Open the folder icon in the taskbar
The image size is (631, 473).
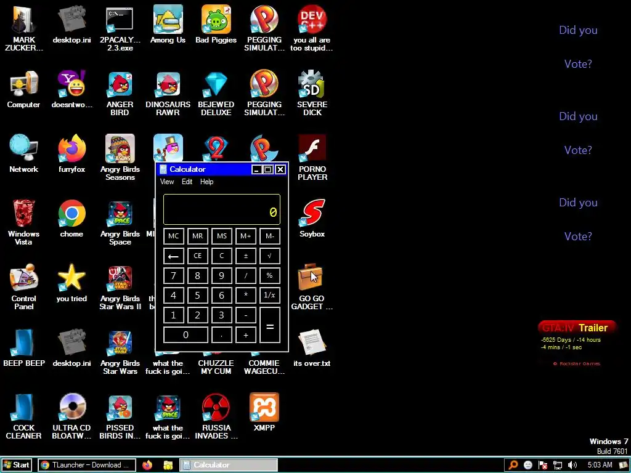168,466
